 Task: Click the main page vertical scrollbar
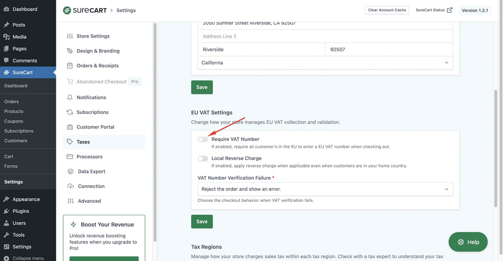496,148
